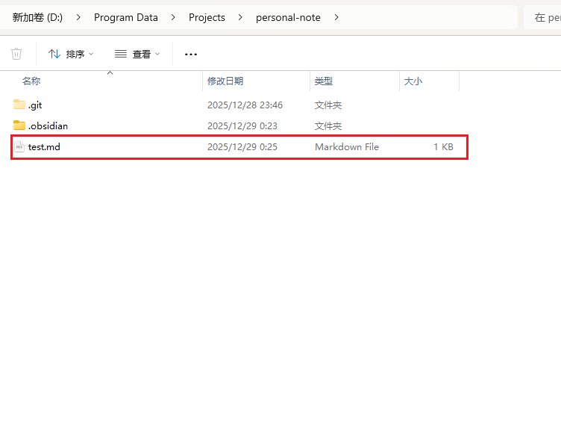Click the 类型 column header
The height and width of the screenshot is (422, 561).
click(324, 81)
